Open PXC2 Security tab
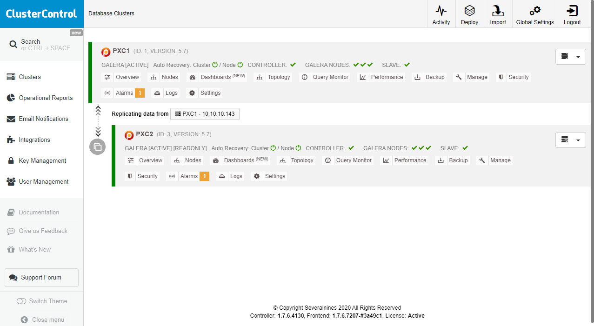Viewport: 594px width, 326px height. click(x=142, y=176)
